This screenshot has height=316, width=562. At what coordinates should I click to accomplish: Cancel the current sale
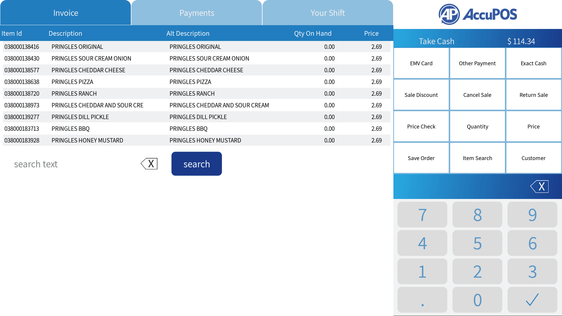click(477, 95)
